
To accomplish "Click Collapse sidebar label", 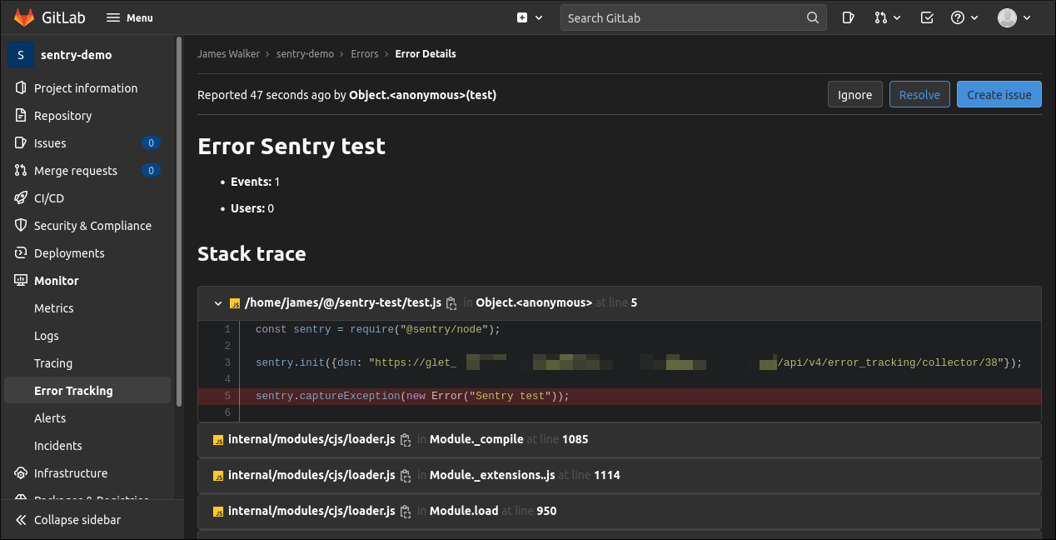I will pos(77,520).
